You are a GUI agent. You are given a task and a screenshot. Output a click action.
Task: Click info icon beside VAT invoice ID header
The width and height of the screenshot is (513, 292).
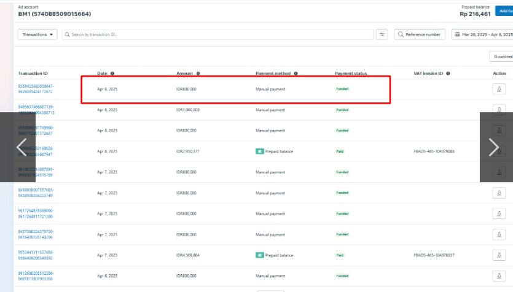[x=447, y=74]
